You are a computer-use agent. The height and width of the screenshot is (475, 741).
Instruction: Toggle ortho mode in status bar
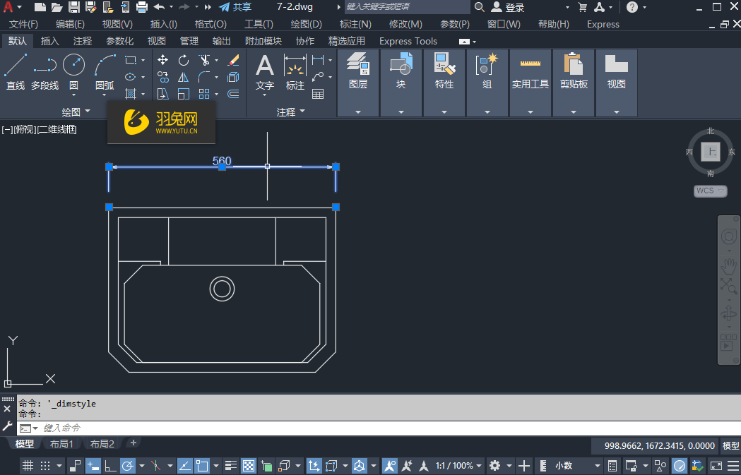110,466
